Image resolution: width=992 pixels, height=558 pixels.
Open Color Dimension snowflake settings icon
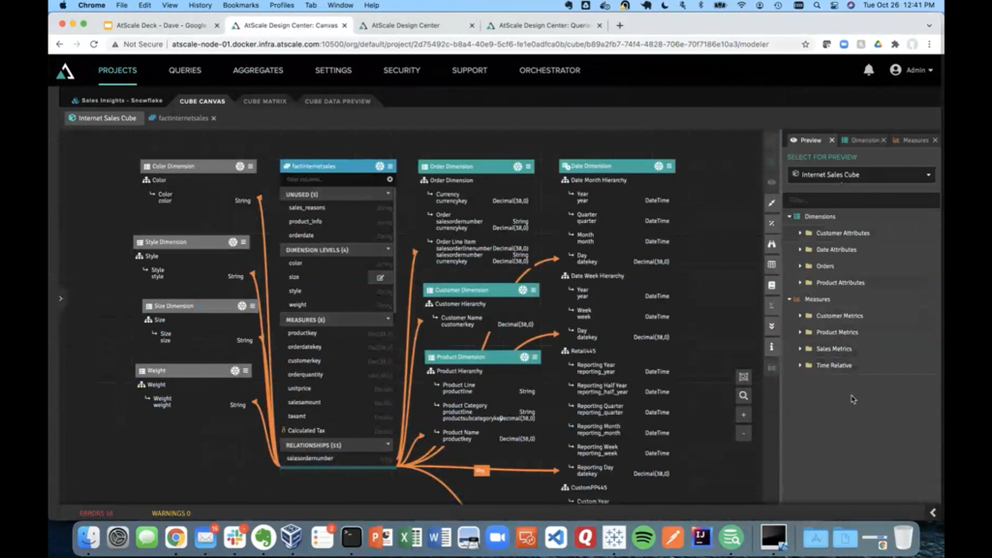[x=240, y=167]
